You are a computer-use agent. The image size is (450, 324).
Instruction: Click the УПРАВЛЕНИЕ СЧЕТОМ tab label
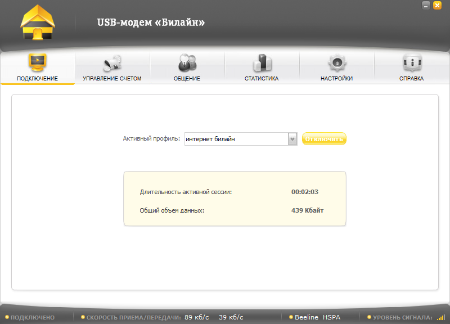112,79
